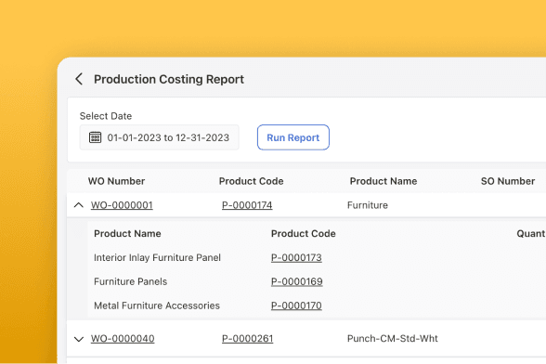Click the top Product Code column header

251,181
